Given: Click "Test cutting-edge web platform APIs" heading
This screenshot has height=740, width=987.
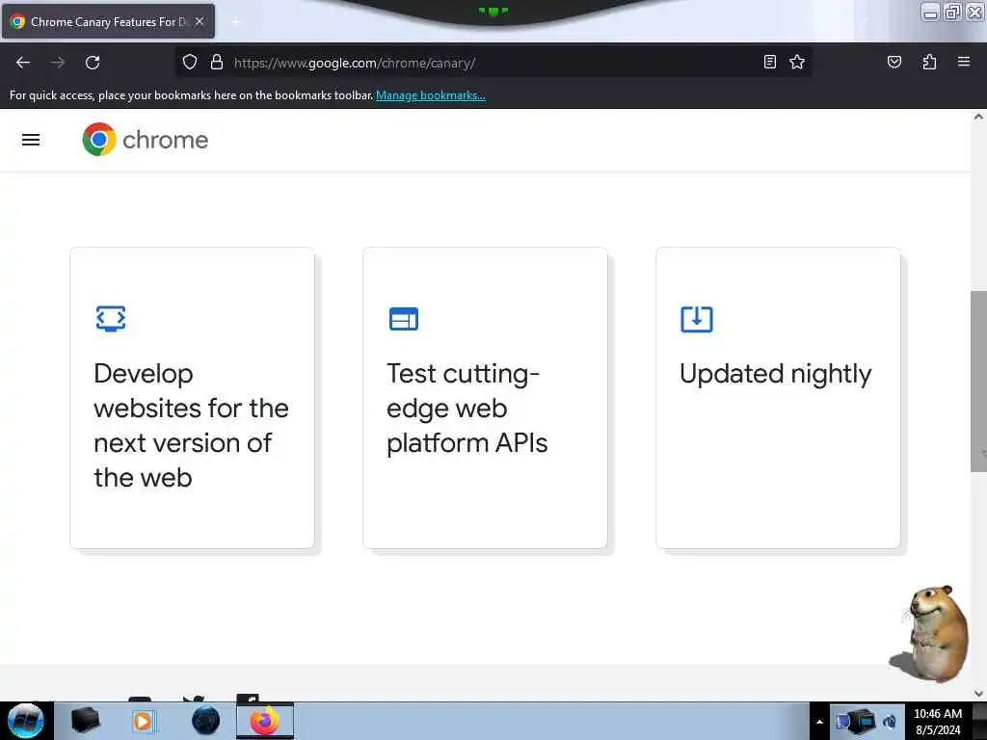Looking at the screenshot, I should [467, 409].
